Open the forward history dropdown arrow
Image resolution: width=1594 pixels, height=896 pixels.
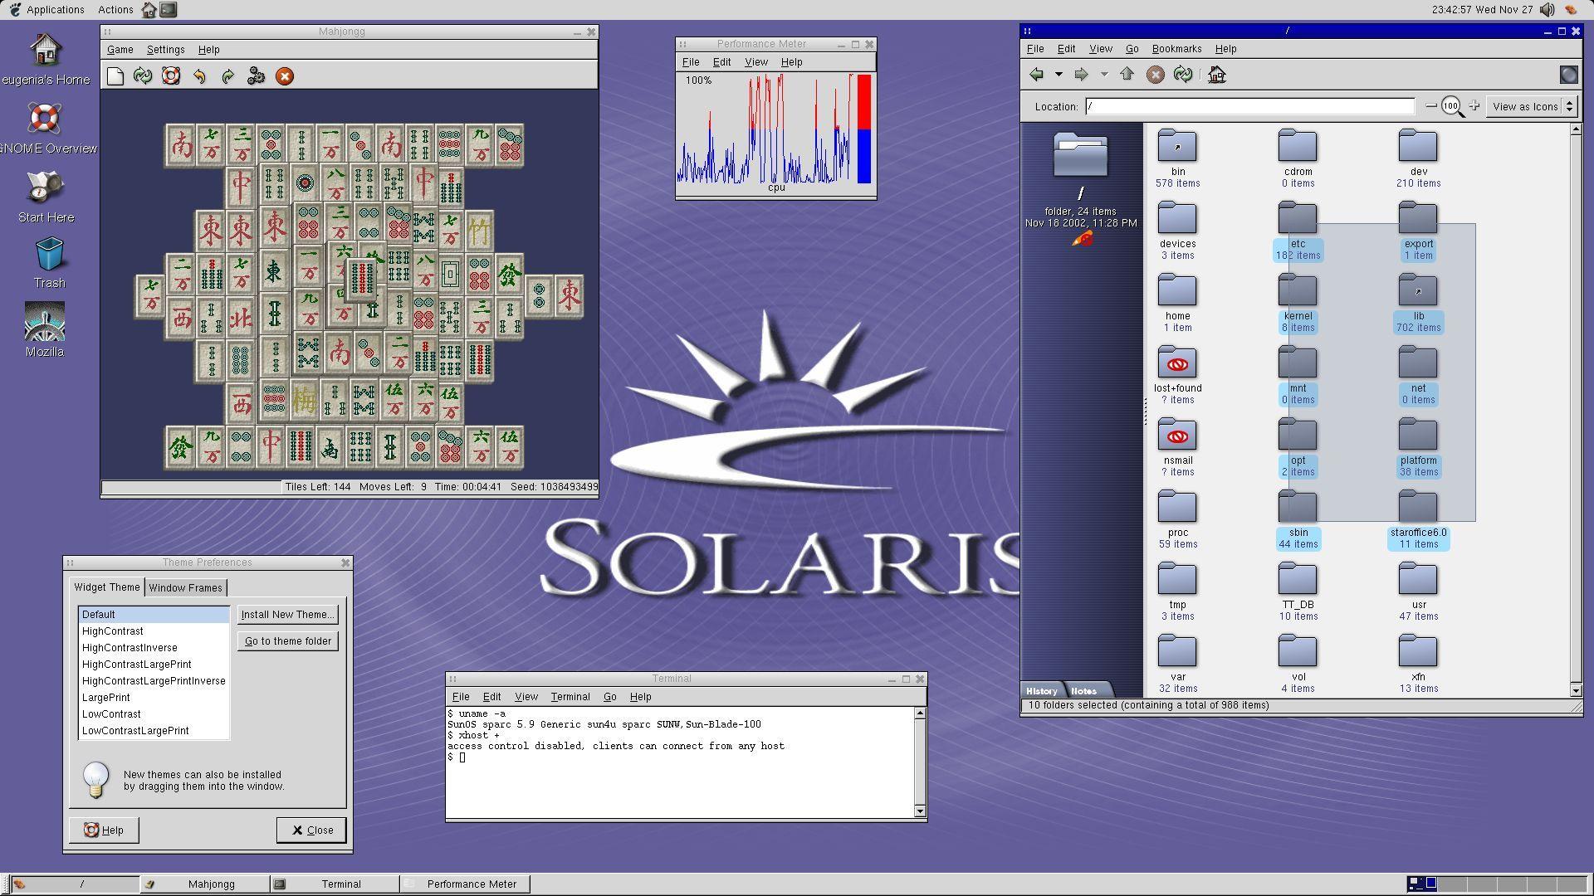click(1104, 75)
